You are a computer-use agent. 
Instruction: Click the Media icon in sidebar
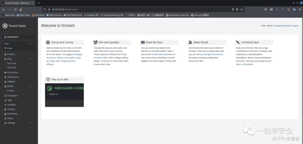click(x=5, y=86)
